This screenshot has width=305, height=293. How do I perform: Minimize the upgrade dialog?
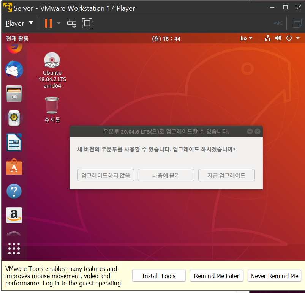coord(250,131)
